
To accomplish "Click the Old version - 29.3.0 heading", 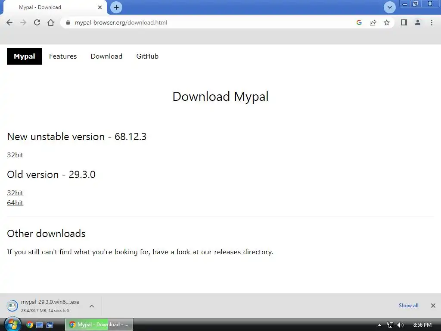I will tap(51, 175).
